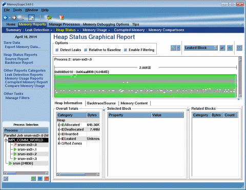Click the red shield icon with green dot
The image size is (246, 190).
click(x=61, y=17)
